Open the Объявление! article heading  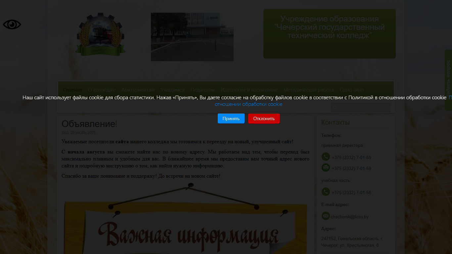click(89, 124)
